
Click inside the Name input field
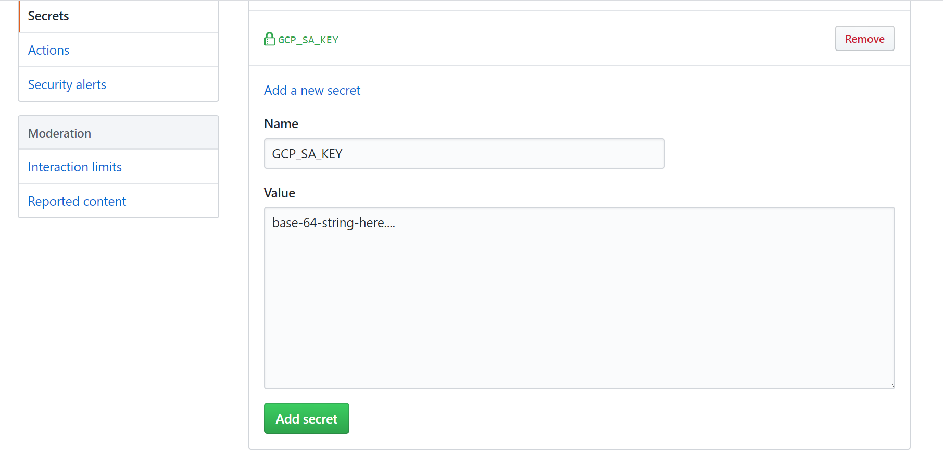[x=463, y=153]
